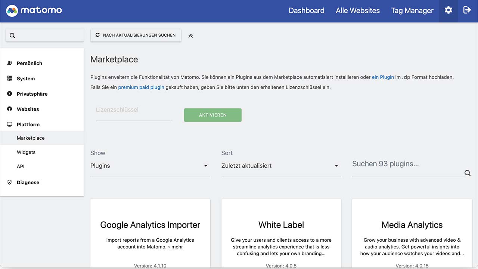Click Media Analytics description text
The image size is (478, 269).
(x=412, y=247)
